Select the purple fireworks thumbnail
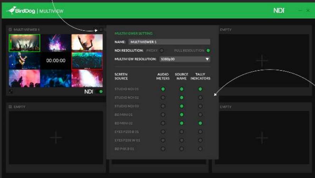This screenshot has height=178, width=315. point(56,43)
